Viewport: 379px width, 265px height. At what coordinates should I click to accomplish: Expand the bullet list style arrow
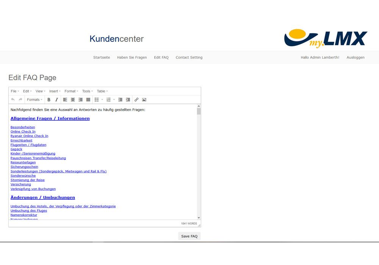tap(102, 100)
